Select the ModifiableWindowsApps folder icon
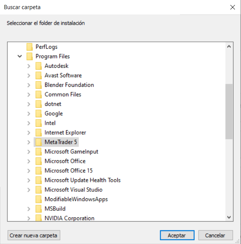The image size is (241, 244). click(38, 199)
